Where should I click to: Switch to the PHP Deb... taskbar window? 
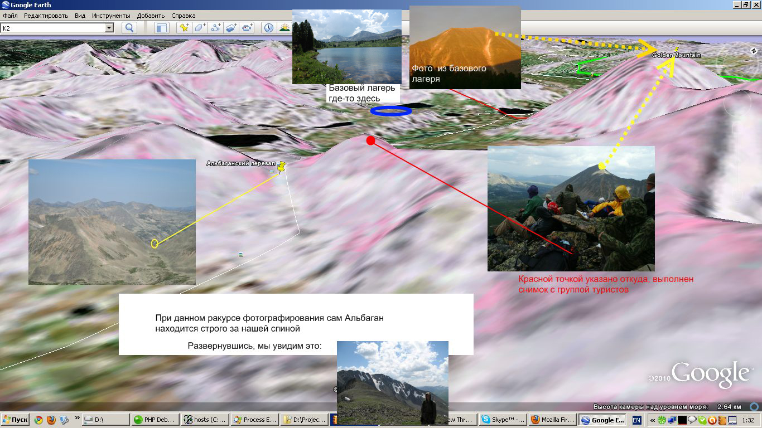pos(155,420)
